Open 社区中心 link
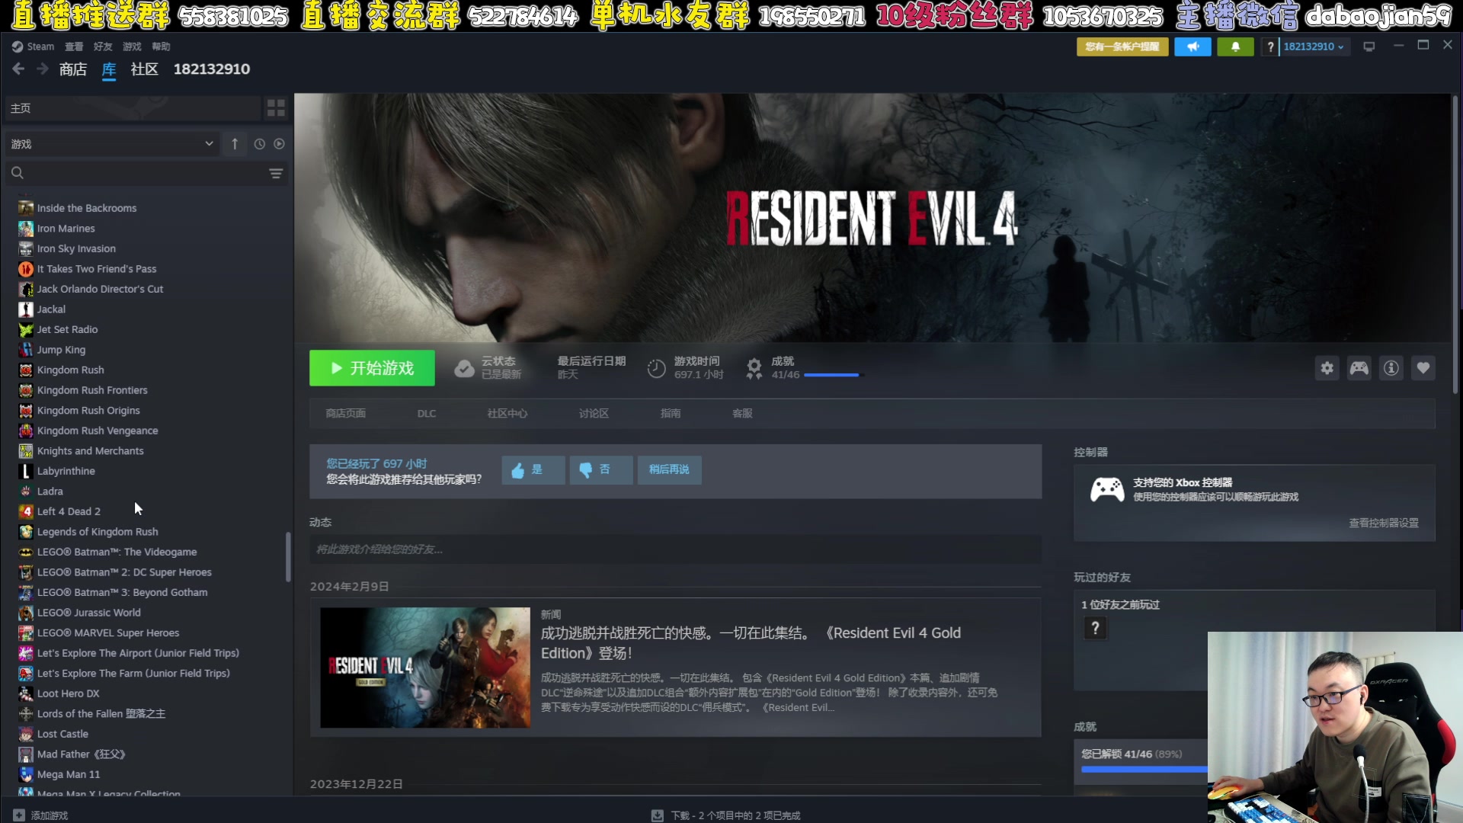This screenshot has height=823, width=1463. (x=507, y=414)
